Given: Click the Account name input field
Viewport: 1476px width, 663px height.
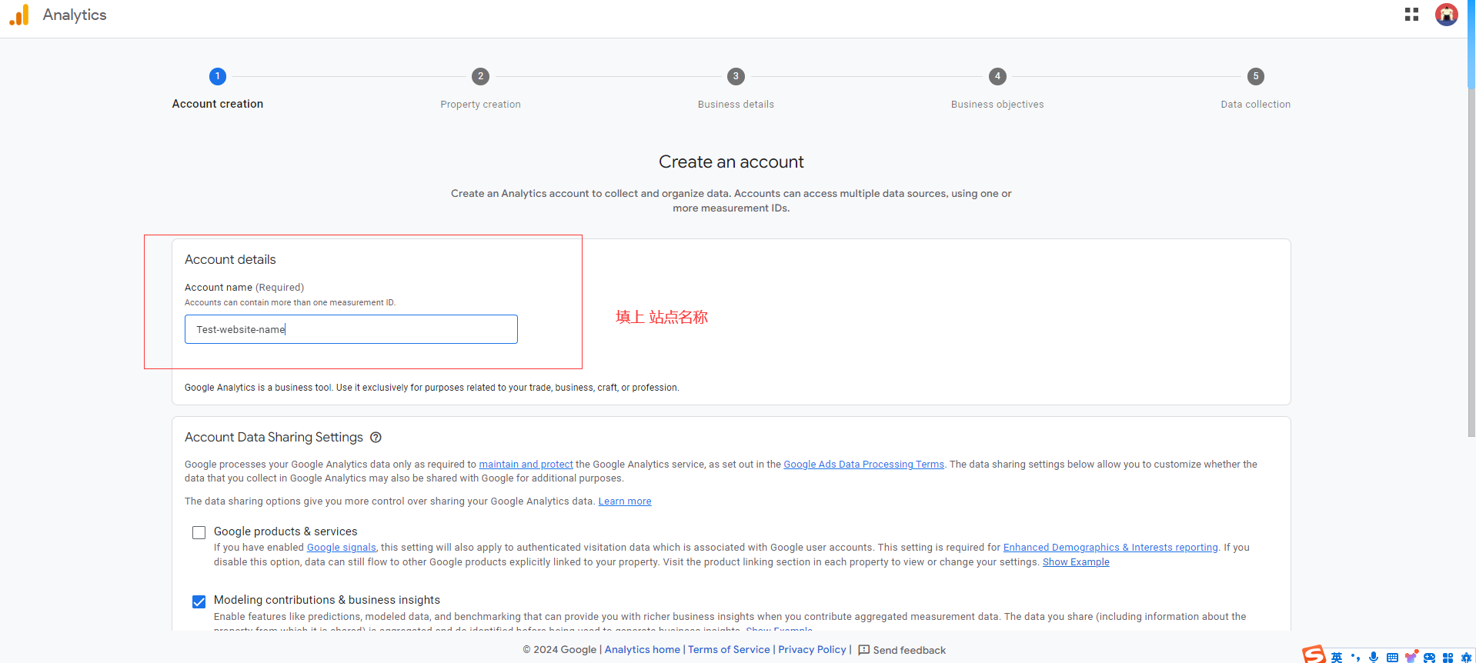Looking at the screenshot, I should [x=351, y=329].
